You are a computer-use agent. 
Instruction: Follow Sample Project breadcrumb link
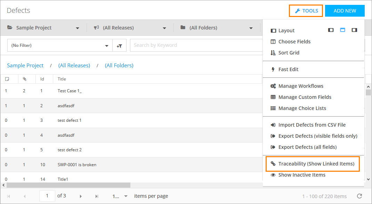point(25,66)
